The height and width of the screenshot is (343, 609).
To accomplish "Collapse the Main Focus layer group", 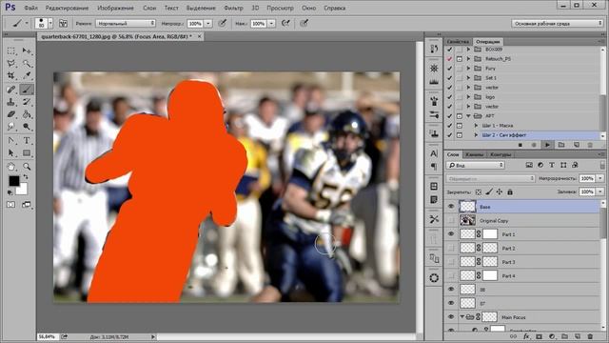I will (x=462, y=317).
